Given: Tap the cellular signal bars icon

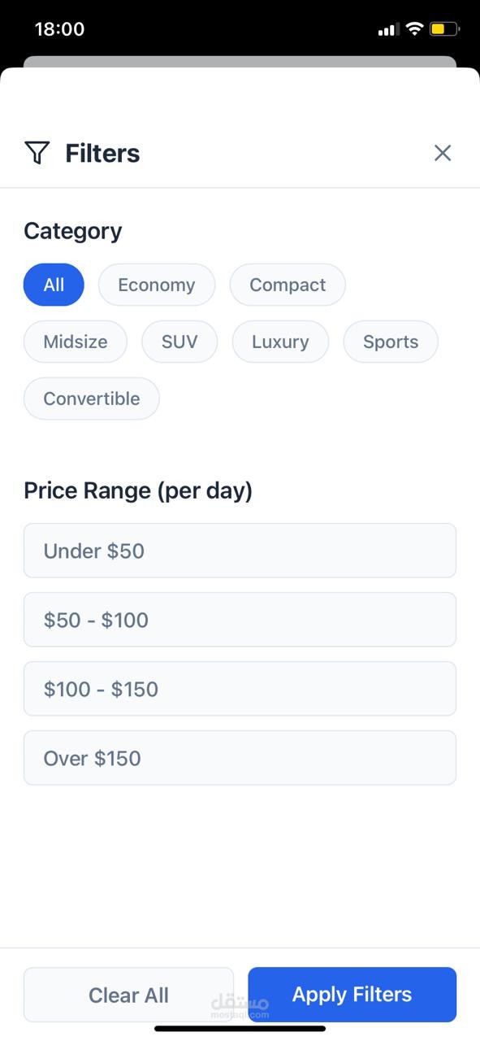Looking at the screenshot, I should click(388, 30).
